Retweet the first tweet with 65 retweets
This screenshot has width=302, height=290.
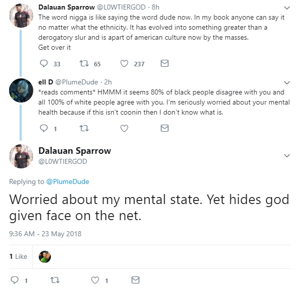84,63
